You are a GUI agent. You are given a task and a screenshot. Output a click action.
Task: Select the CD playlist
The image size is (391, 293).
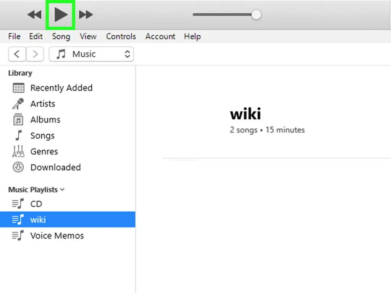[x=36, y=204]
